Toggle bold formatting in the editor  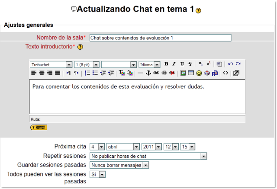click(x=166, y=64)
